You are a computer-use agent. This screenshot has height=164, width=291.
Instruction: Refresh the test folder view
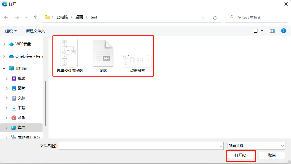(x=215, y=18)
